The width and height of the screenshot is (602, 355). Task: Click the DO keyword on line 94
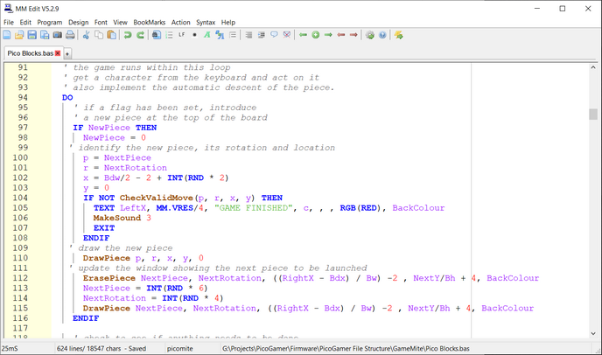click(x=67, y=97)
